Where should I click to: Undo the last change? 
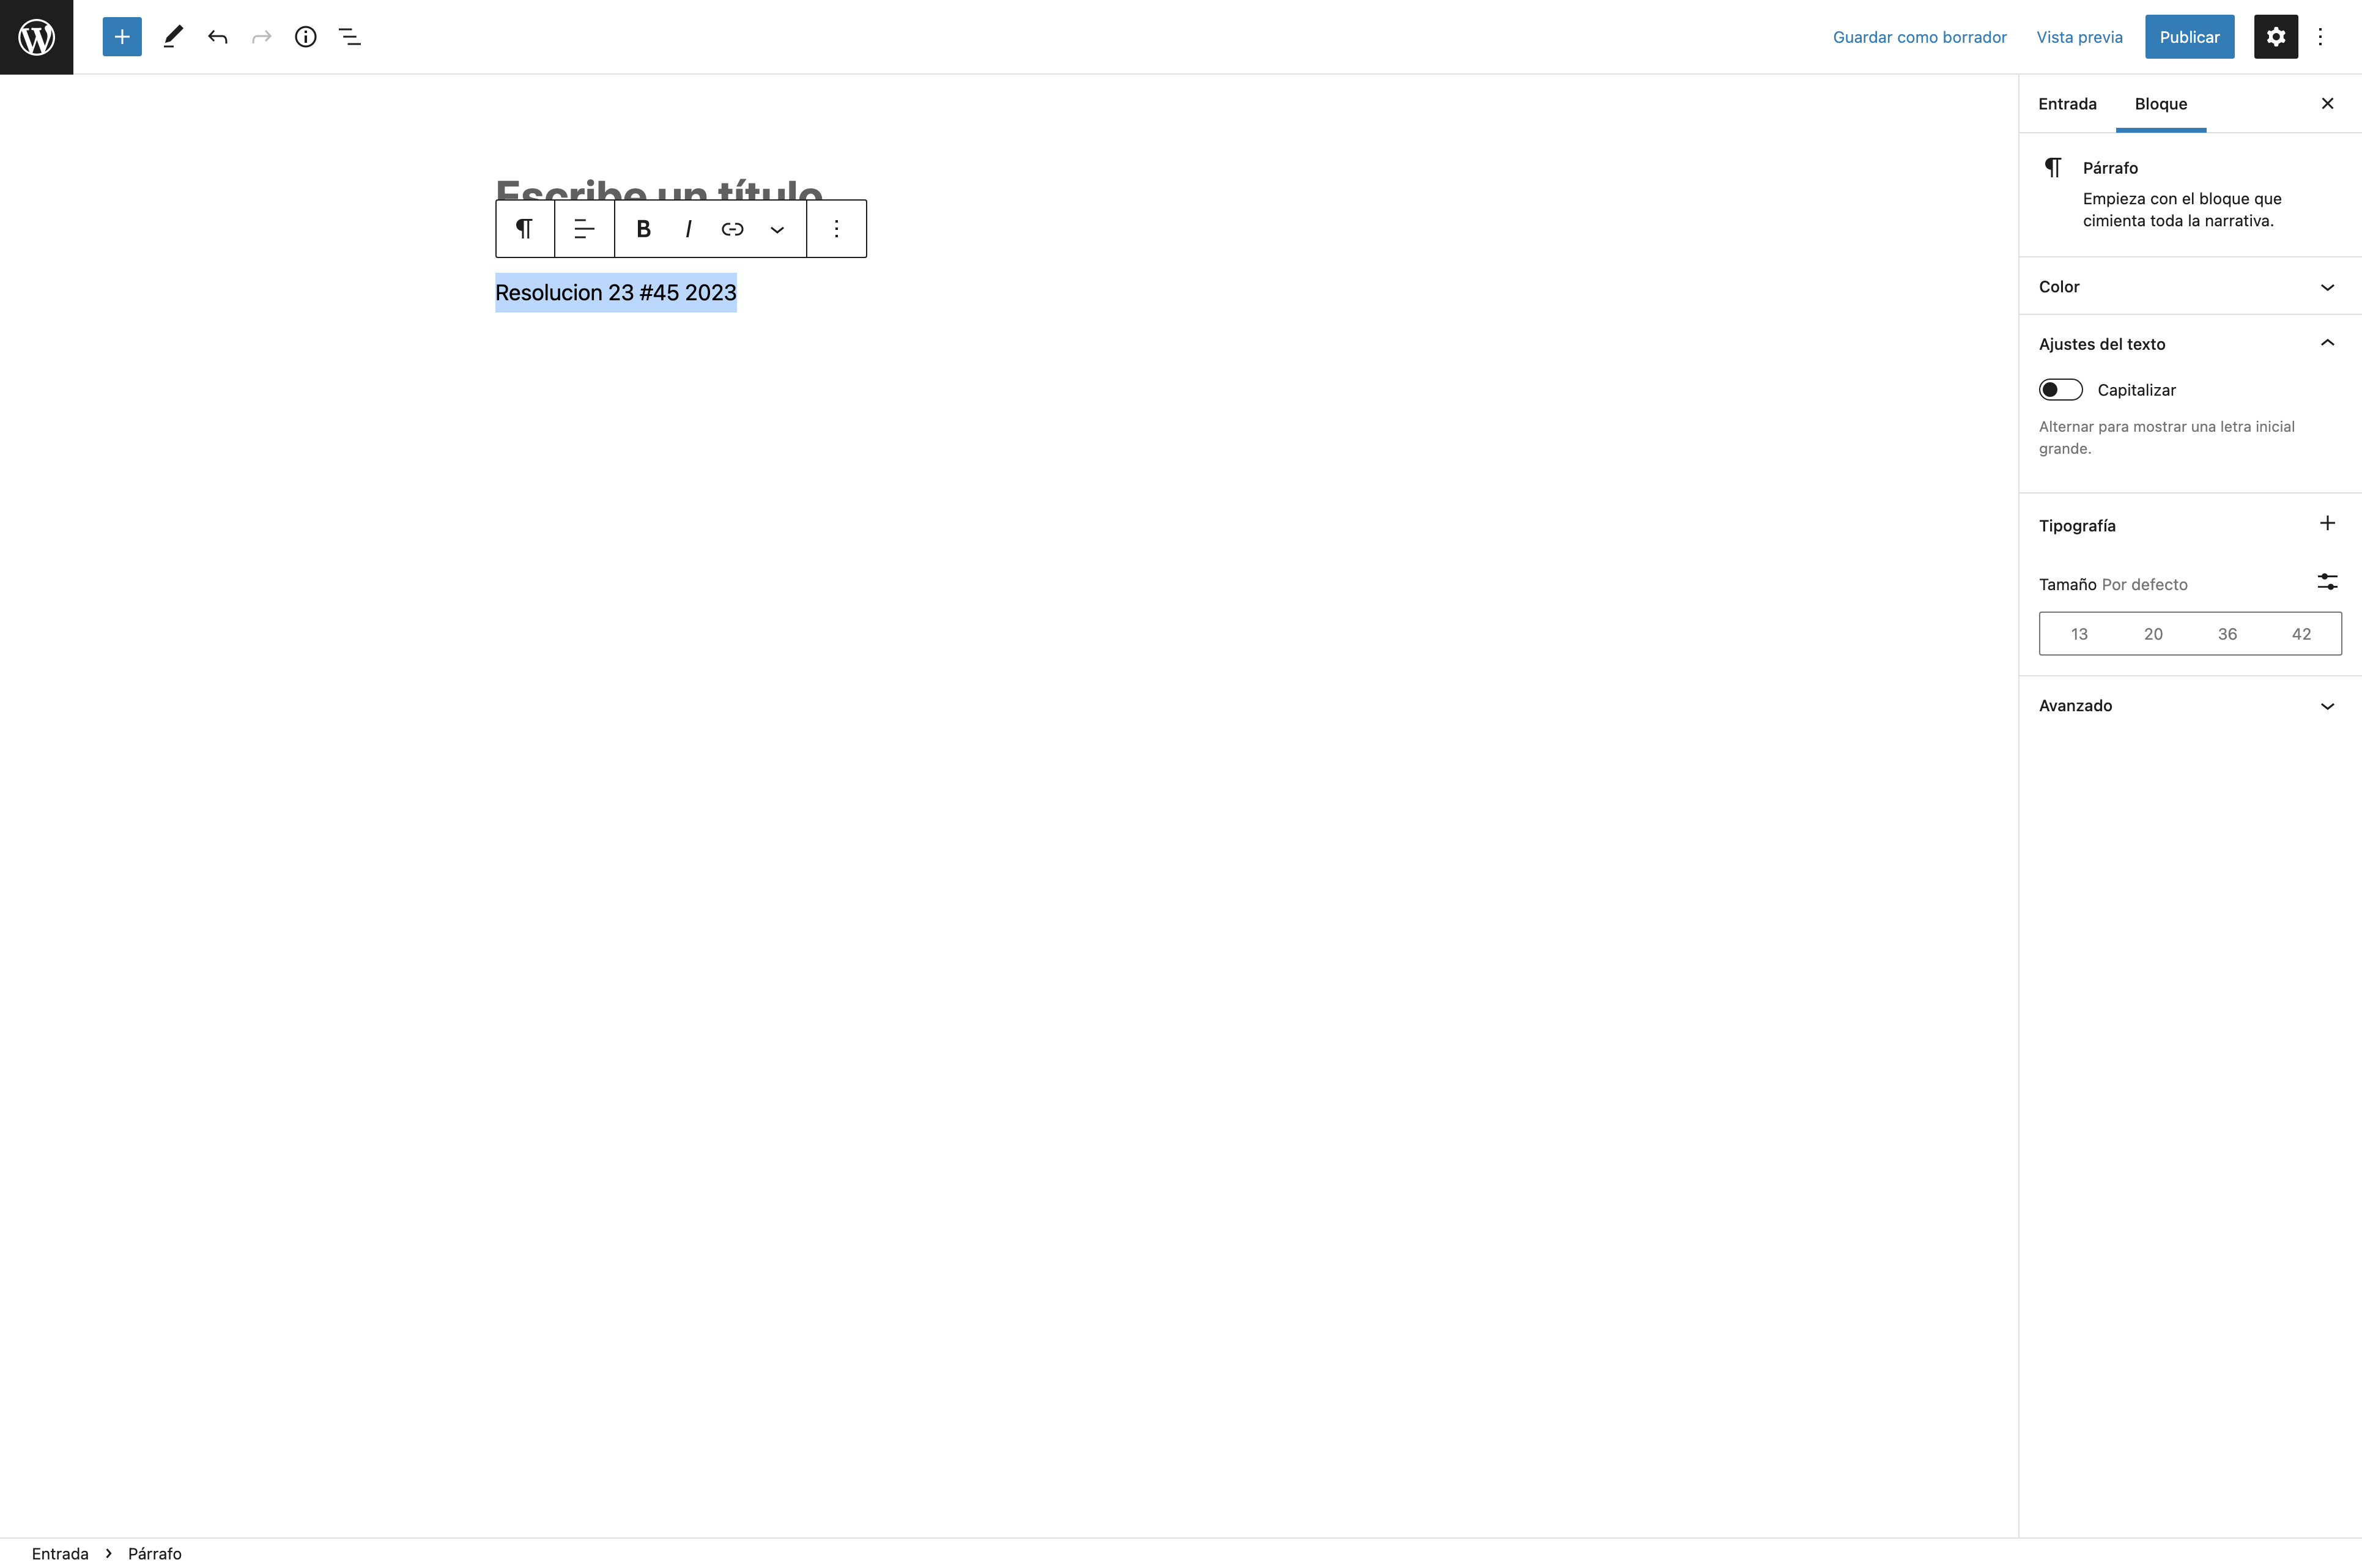pyautogui.click(x=217, y=37)
